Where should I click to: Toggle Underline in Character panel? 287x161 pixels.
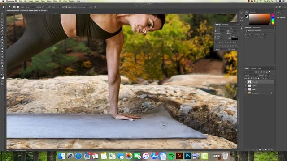coord(233,42)
